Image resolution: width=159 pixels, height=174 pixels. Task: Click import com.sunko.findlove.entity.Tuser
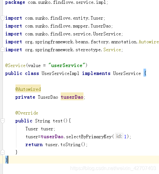tap(55, 18)
